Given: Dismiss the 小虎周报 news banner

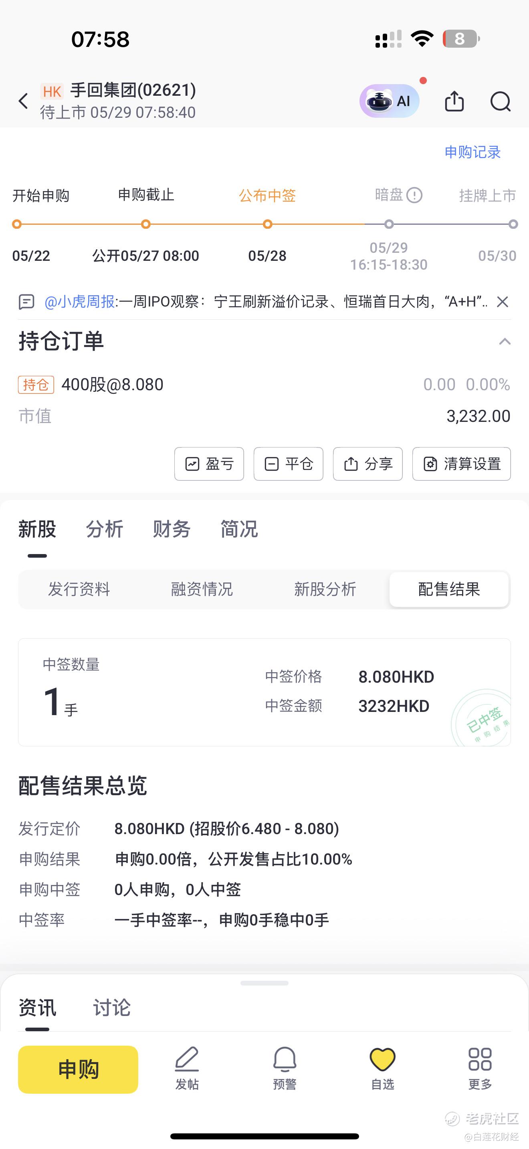Looking at the screenshot, I should click(x=502, y=302).
